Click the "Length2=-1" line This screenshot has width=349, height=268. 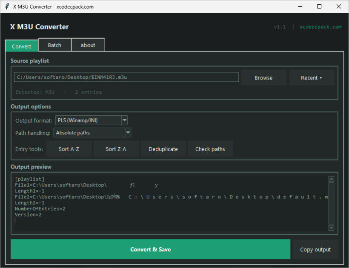(30, 203)
